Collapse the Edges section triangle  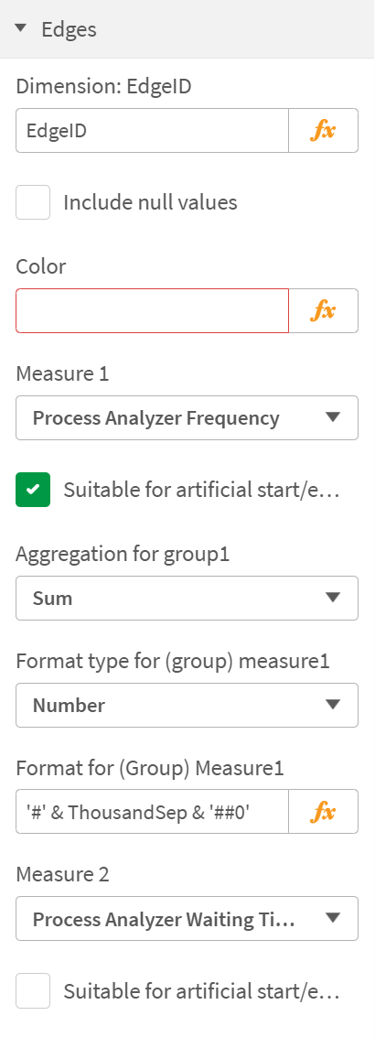pos(21,29)
